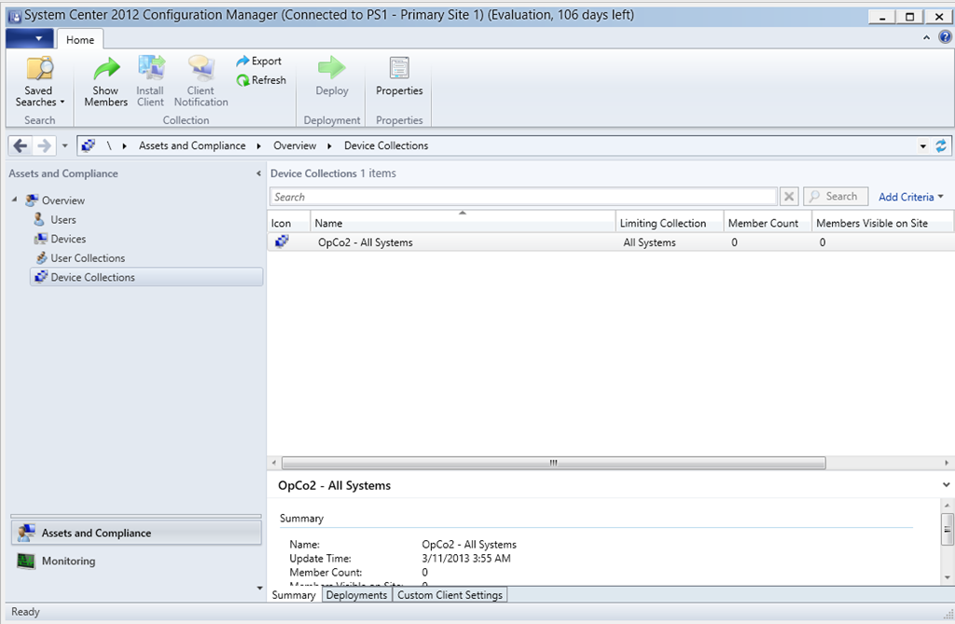
Task: Click into the Search input field
Action: tap(523, 197)
